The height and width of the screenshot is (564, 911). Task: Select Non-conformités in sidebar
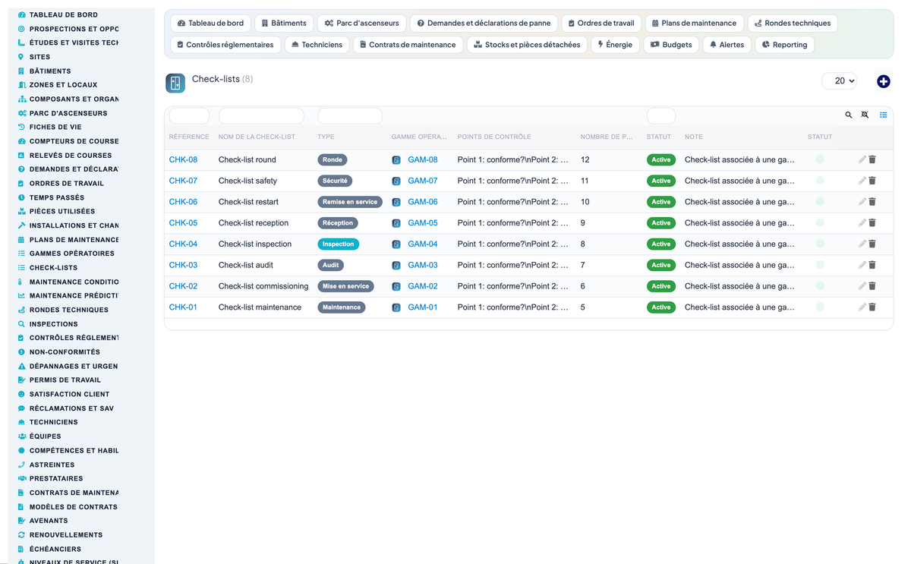(65, 352)
